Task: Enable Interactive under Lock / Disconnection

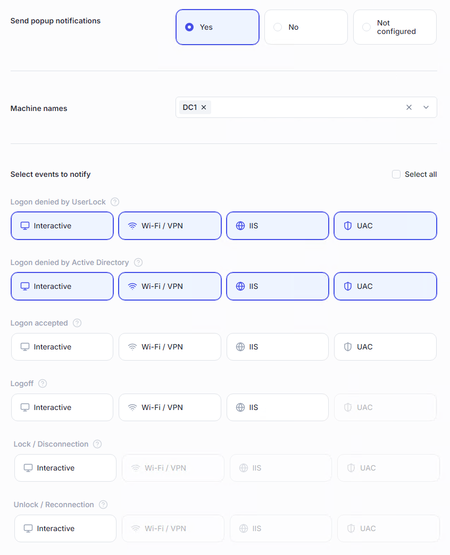Action: pos(65,468)
